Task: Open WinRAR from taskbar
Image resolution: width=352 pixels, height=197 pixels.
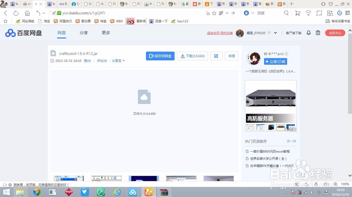Action: pyautogui.click(x=164, y=192)
